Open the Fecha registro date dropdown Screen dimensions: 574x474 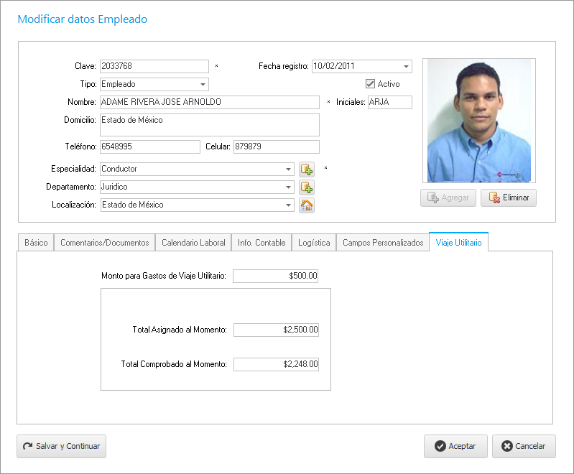[406, 67]
